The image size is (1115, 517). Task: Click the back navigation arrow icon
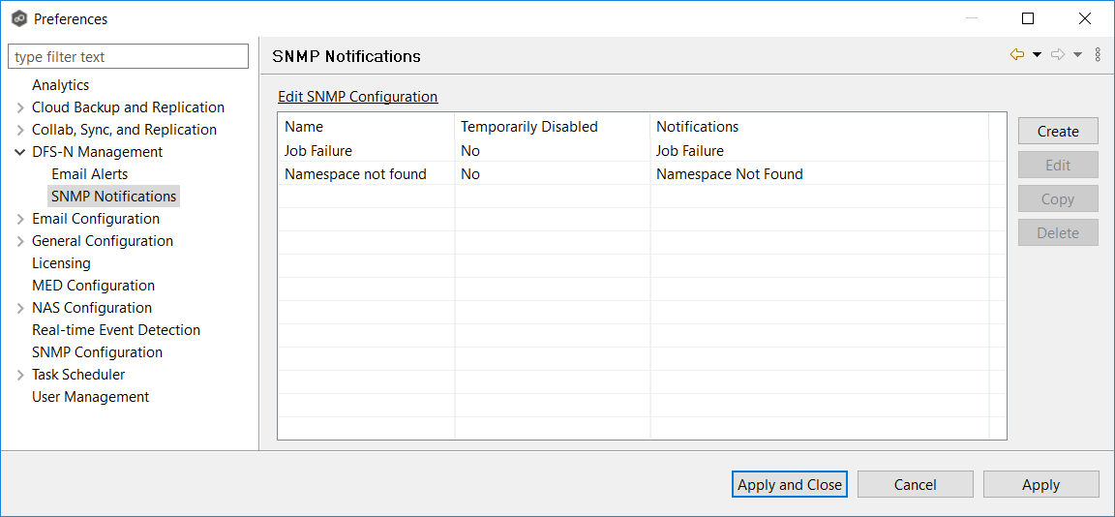(1016, 55)
